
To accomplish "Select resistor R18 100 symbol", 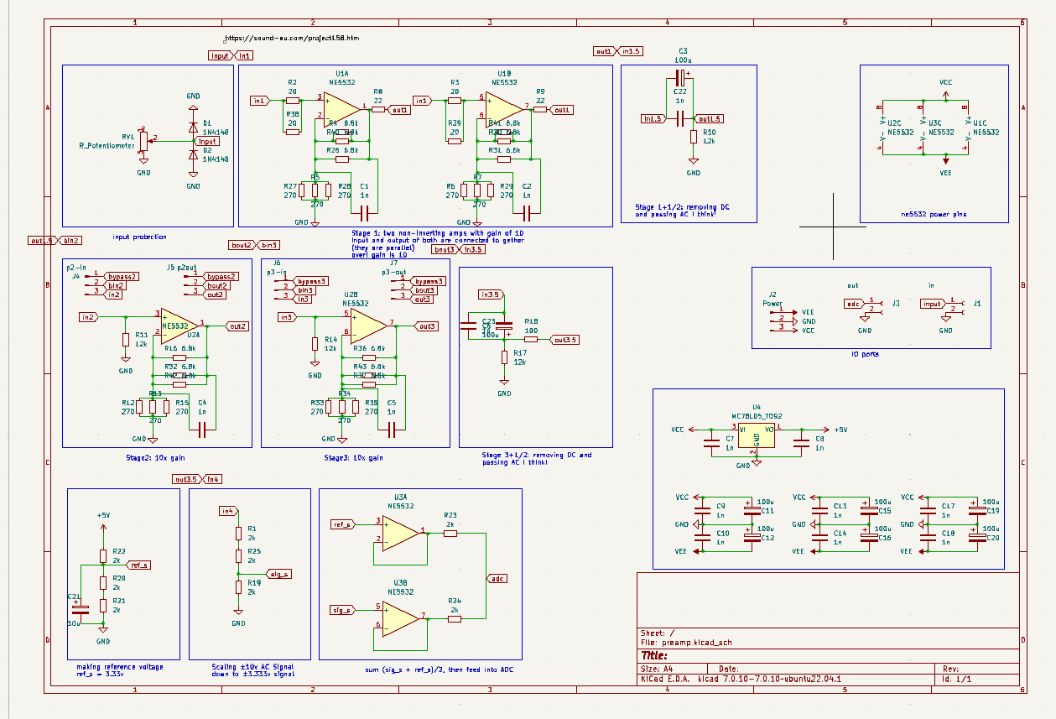I will [x=530, y=340].
